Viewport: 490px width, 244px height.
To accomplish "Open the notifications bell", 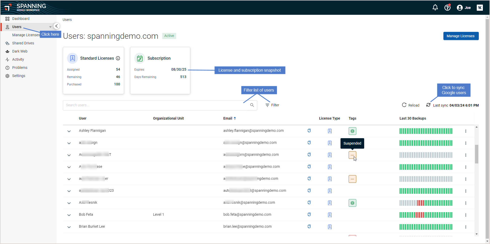I will point(435,8).
